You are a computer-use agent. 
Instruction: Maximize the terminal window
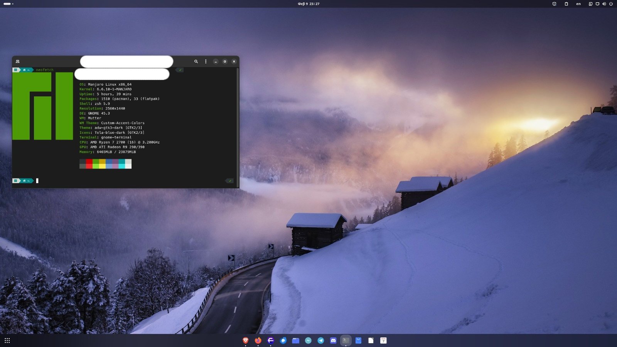225,61
